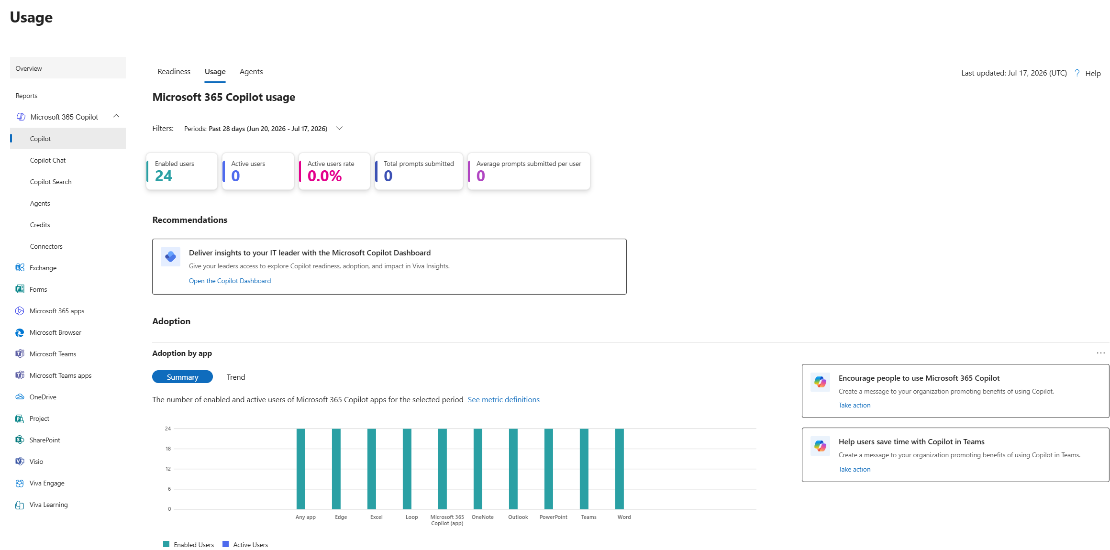This screenshot has width=1110, height=550.
Task: Click Copilot icon on Teams time-saving card
Action: [x=820, y=446]
